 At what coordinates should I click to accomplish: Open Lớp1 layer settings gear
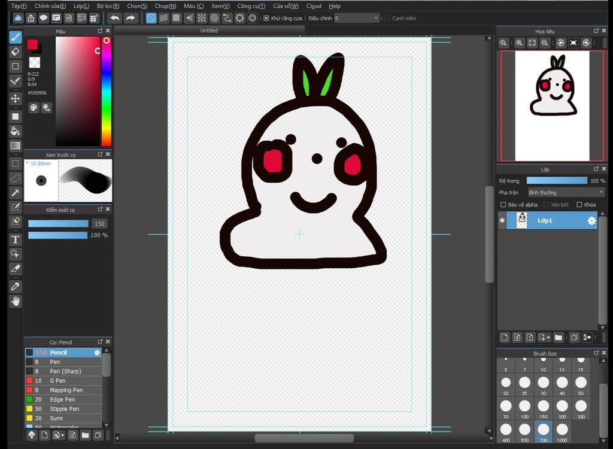tap(591, 220)
